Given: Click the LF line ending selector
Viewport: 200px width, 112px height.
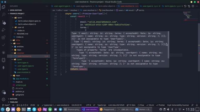Looking at the screenshot, I should click(94, 105).
